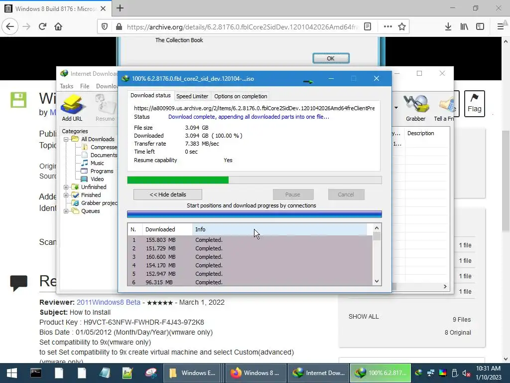Switch to Speed Limiter tab
This screenshot has width=510, height=383.
tap(192, 96)
